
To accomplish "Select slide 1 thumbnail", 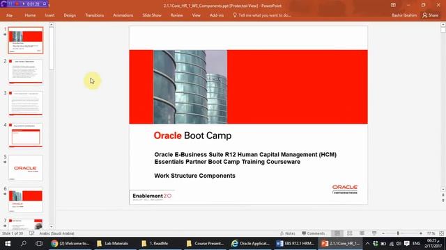I will [x=26, y=40].
